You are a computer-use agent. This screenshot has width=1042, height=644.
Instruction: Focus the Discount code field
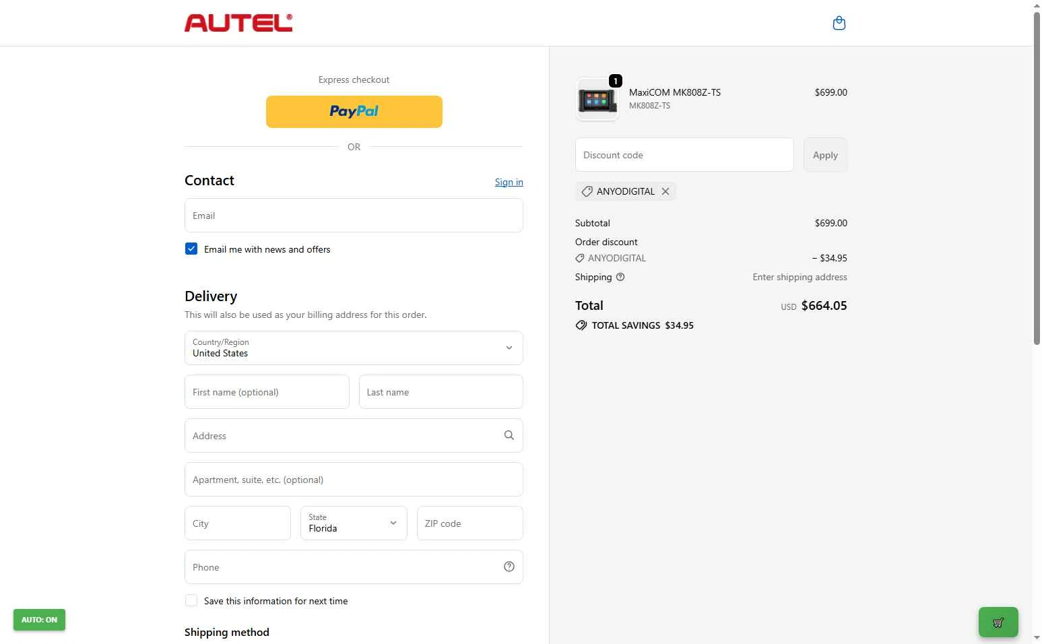(684, 155)
